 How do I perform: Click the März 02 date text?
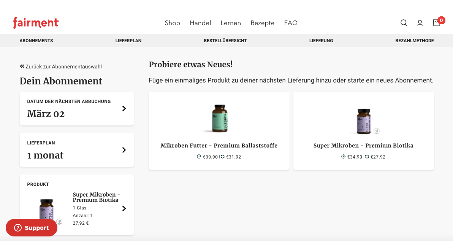pos(46,114)
